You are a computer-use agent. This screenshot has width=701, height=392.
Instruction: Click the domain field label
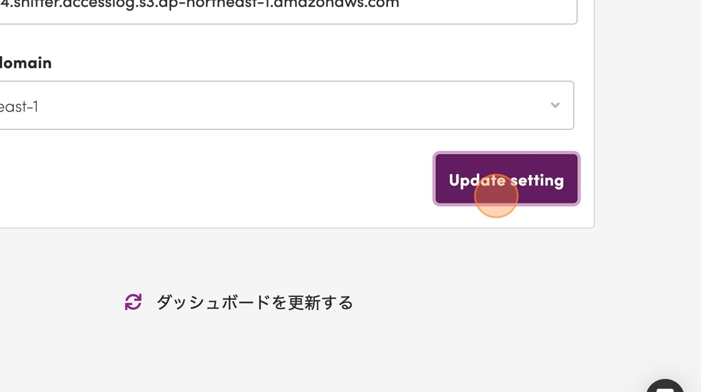[x=26, y=63]
